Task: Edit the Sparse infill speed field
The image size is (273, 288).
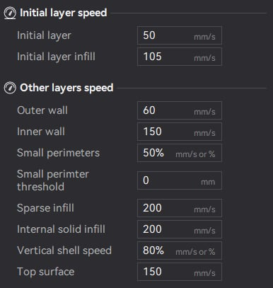Action: [180, 208]
